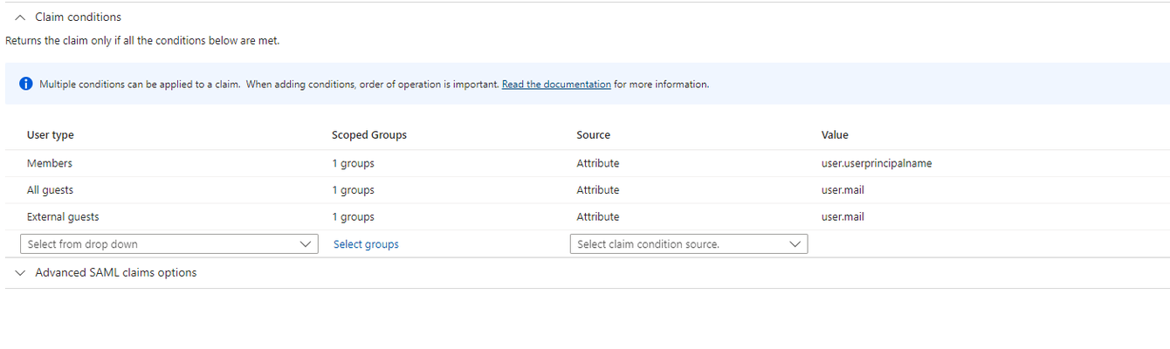The width and height of the screenshot is (1170, 349).
Task: Click the Select from drop down field
Action: [169, 244]
